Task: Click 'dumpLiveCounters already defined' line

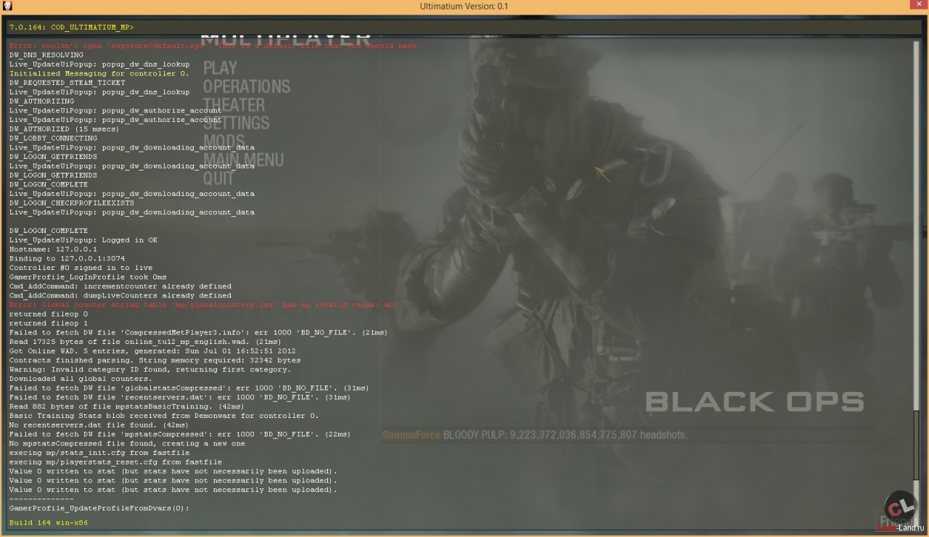Action: pyautogui.click(x=120, y=295)
